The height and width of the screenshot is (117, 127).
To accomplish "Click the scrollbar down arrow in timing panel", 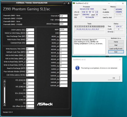I will coord(4,105).
